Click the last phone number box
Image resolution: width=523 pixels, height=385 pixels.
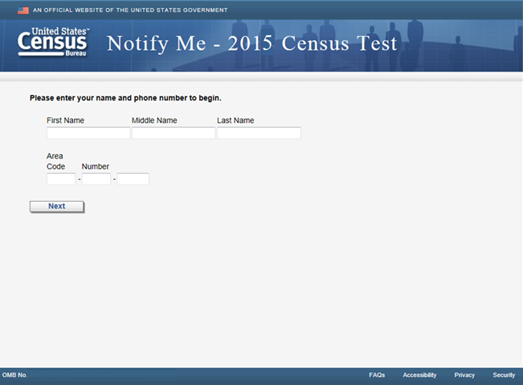pyautogui.click(x=133, y=178)
